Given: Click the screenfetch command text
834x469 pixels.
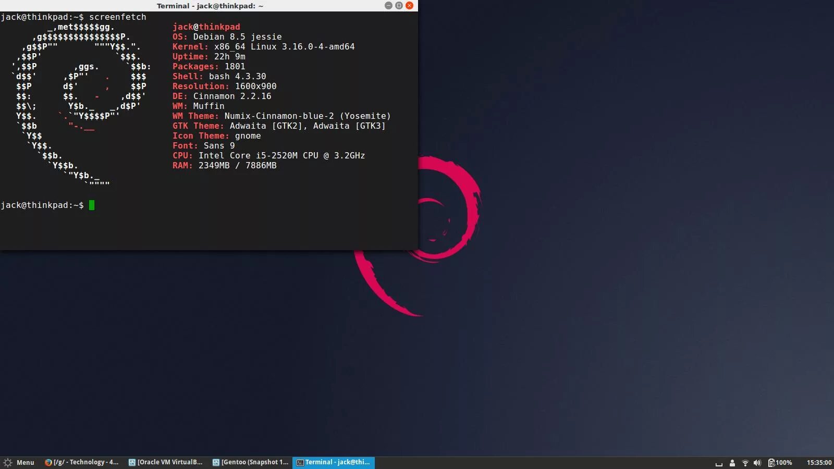Looking at the screenshot, I should point(118,17).
